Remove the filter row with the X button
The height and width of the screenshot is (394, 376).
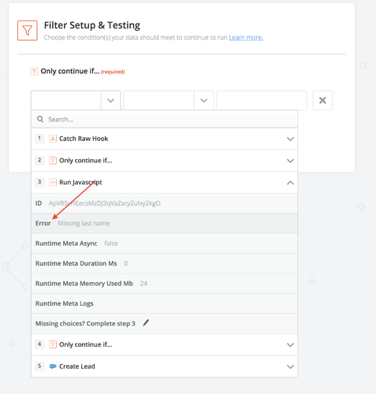pyautogui.click(x=322, y=100)
